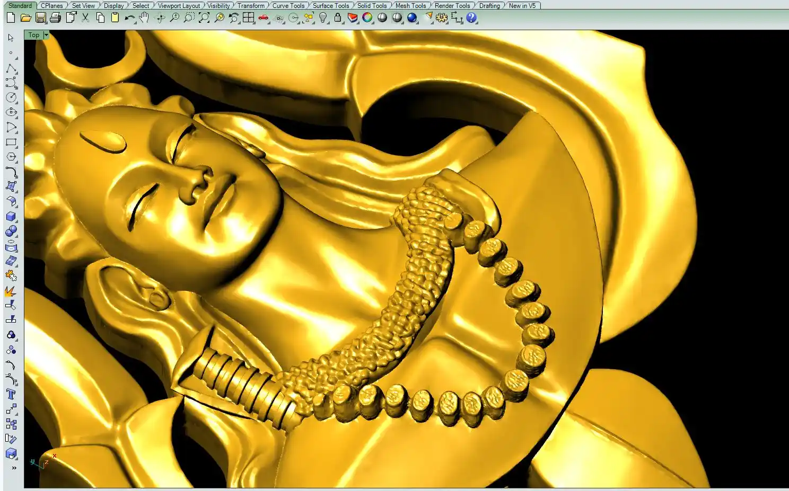
Task: Toggle light bulb hide objects icon
Action: pyautogui.click(x=323, y=18)
